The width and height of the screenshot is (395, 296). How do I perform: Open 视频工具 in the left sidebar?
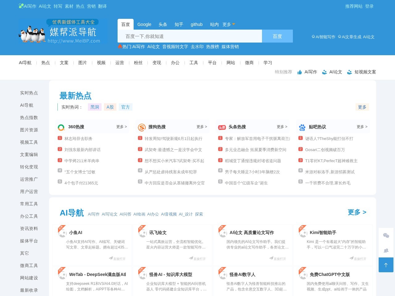tap(29, 142)
